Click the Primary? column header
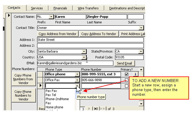The image size is (191, 115). (x=127, y=69)
